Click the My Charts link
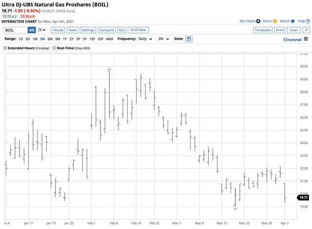Viewport: 312px width, 229px height. (x=247, y=21)
